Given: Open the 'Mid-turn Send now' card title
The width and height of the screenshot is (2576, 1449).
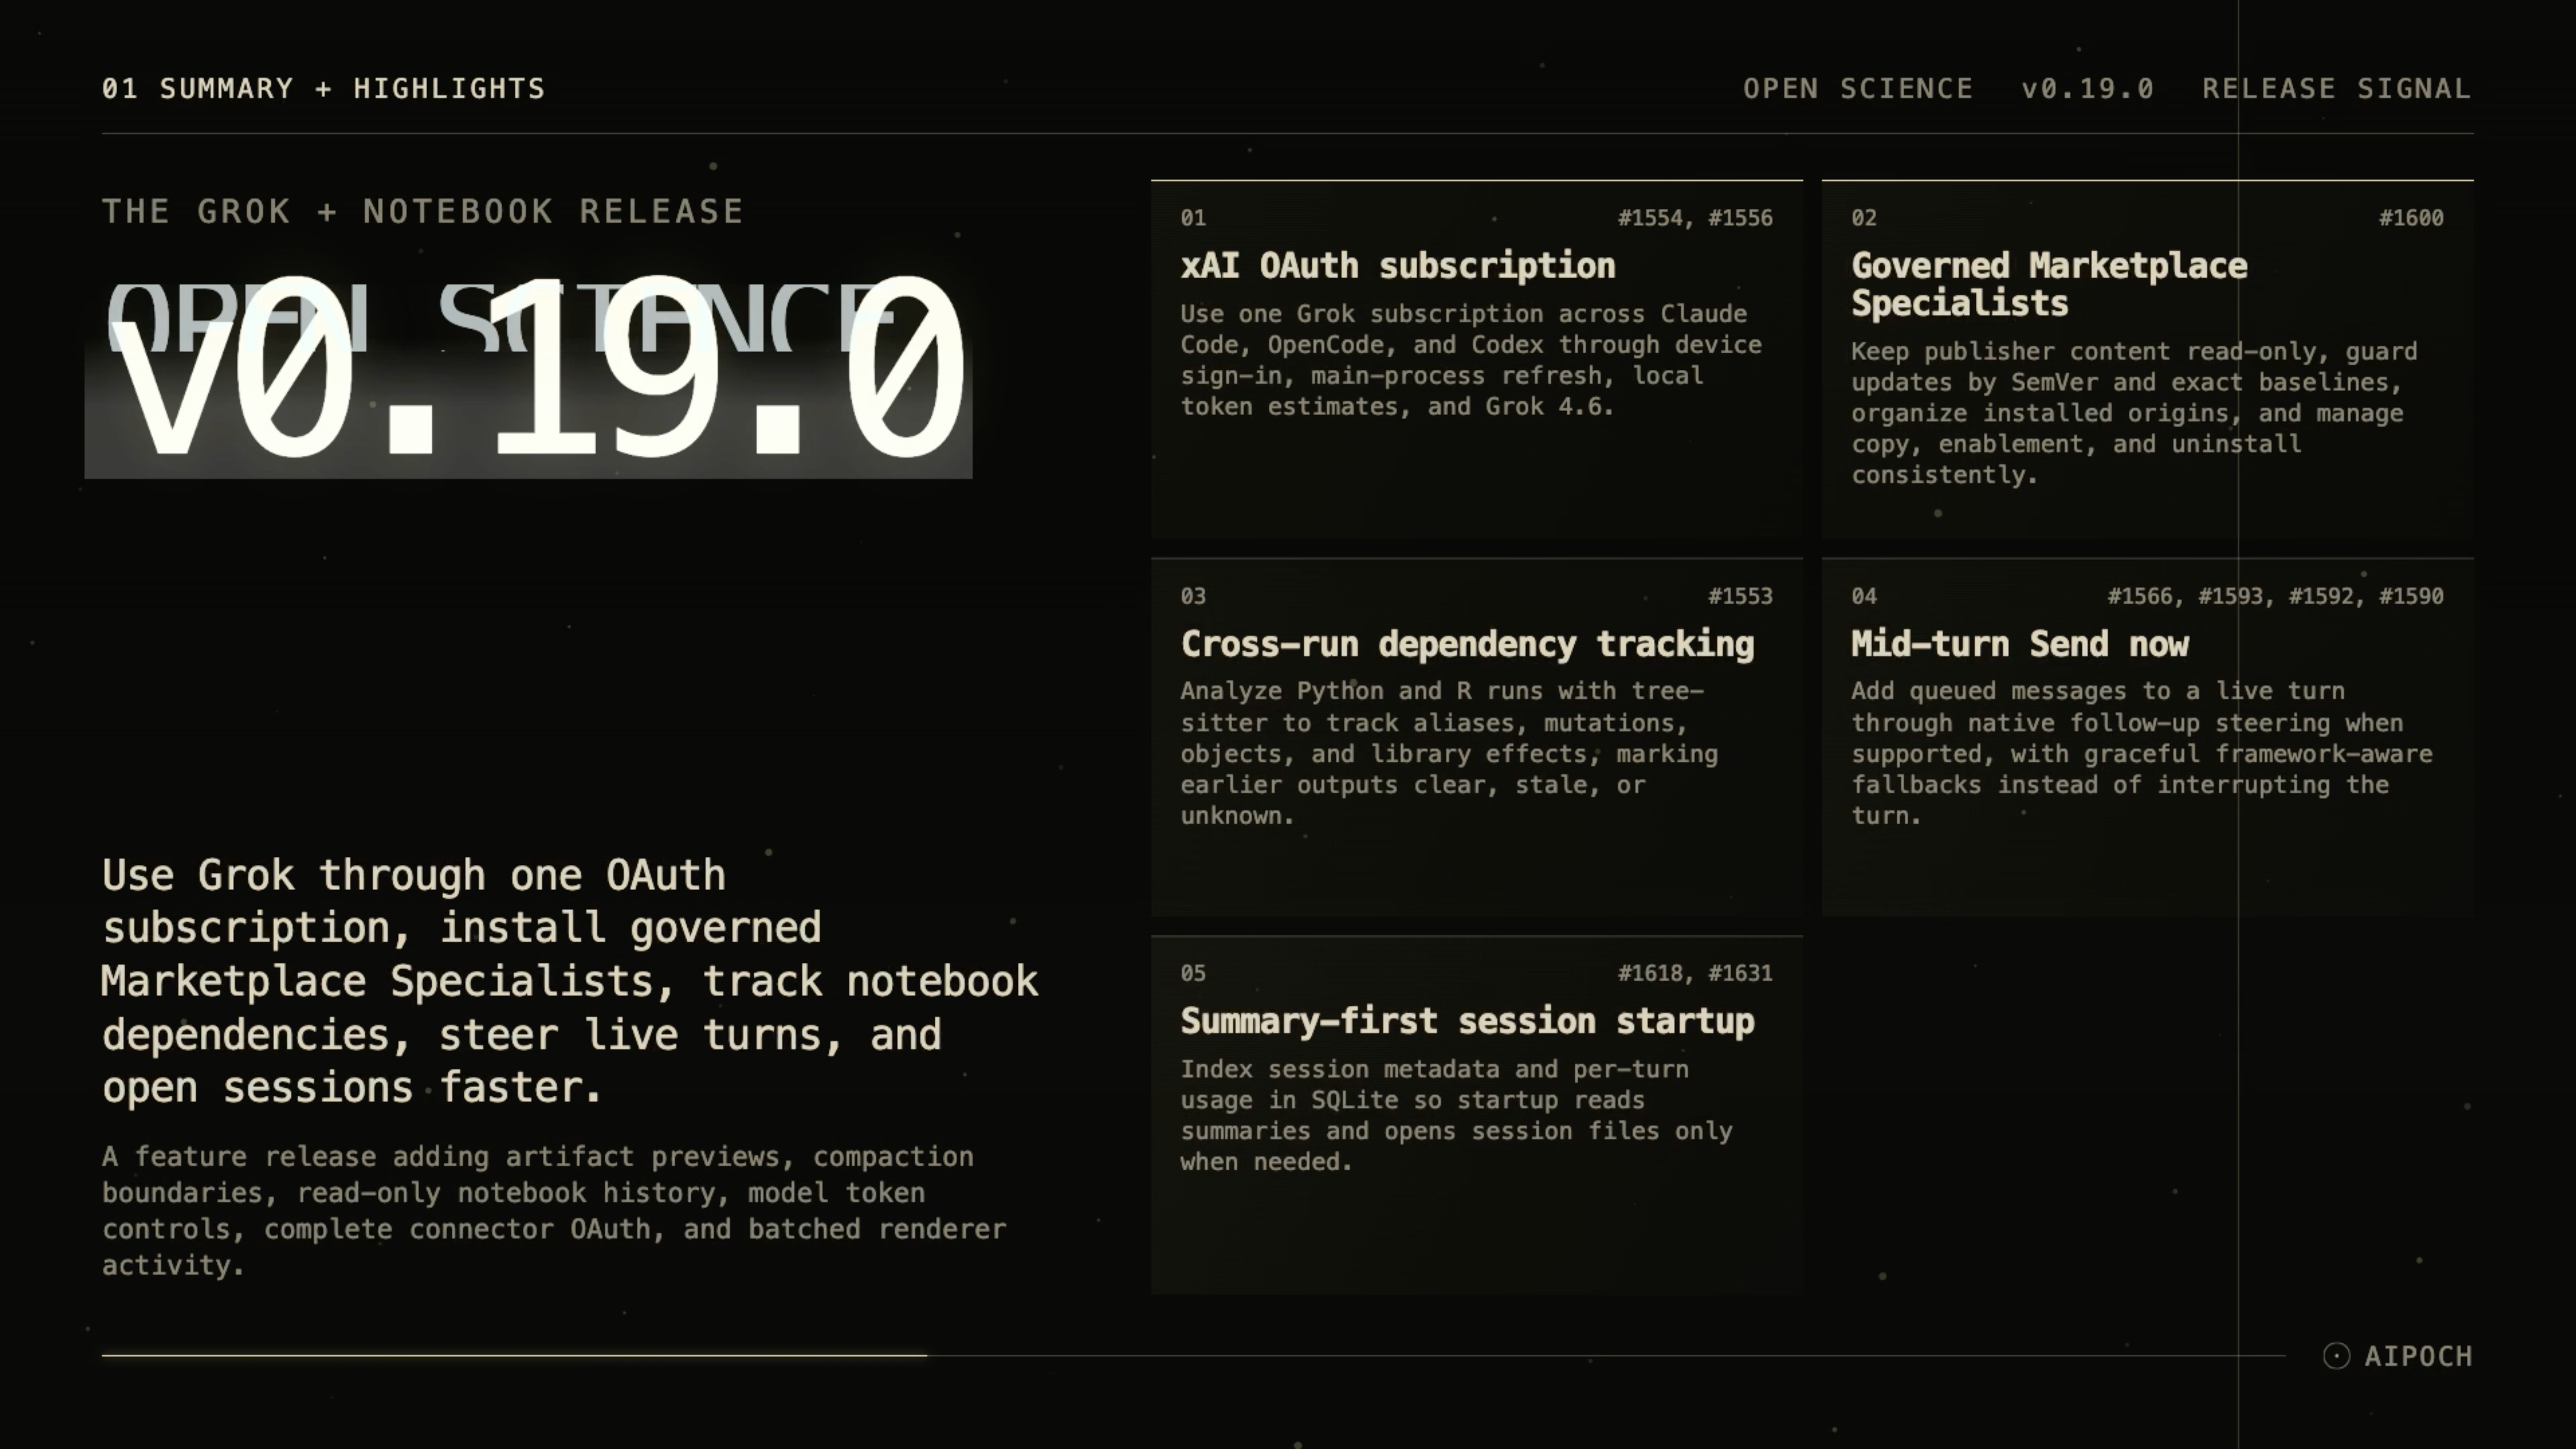Looking at the screenshot, I should click(2020, 644).
